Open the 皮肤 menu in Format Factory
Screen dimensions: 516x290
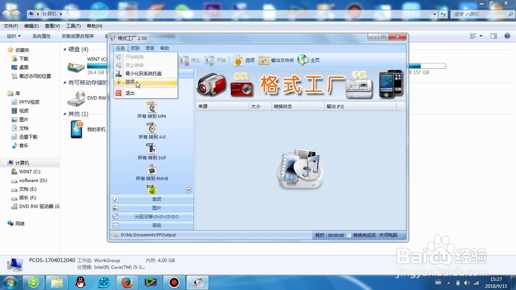click(x=135, y=48)
